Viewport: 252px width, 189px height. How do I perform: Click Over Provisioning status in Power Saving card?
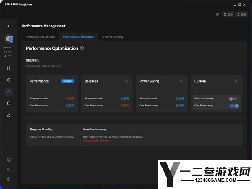180,106
